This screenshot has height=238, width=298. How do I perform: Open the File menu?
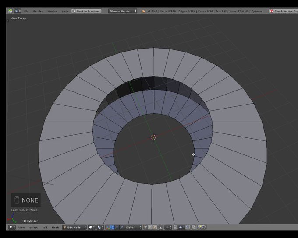coord(26,11)
